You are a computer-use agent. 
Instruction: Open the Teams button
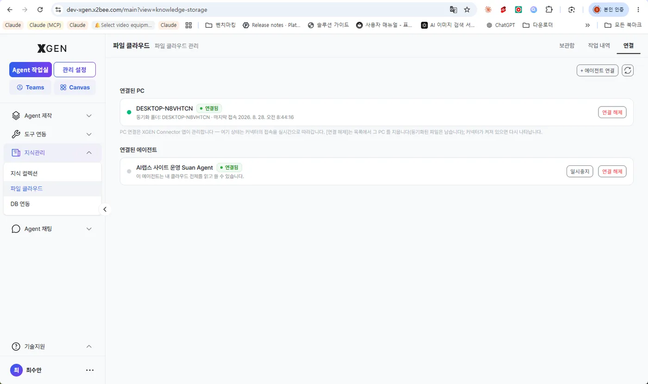tap(30, 87)
